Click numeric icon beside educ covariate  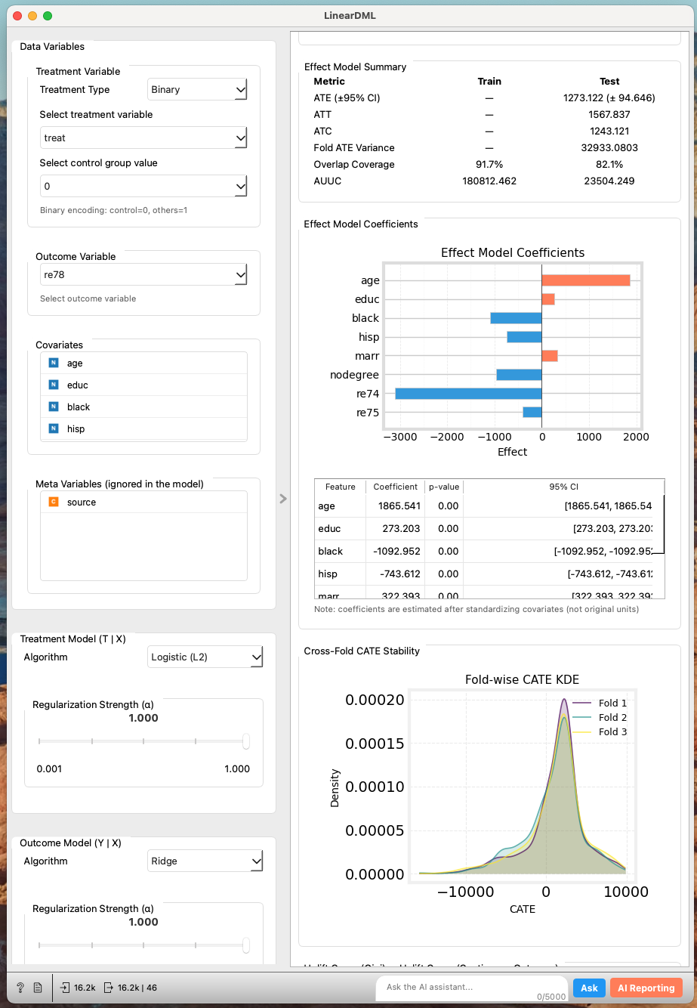(53, 385)
